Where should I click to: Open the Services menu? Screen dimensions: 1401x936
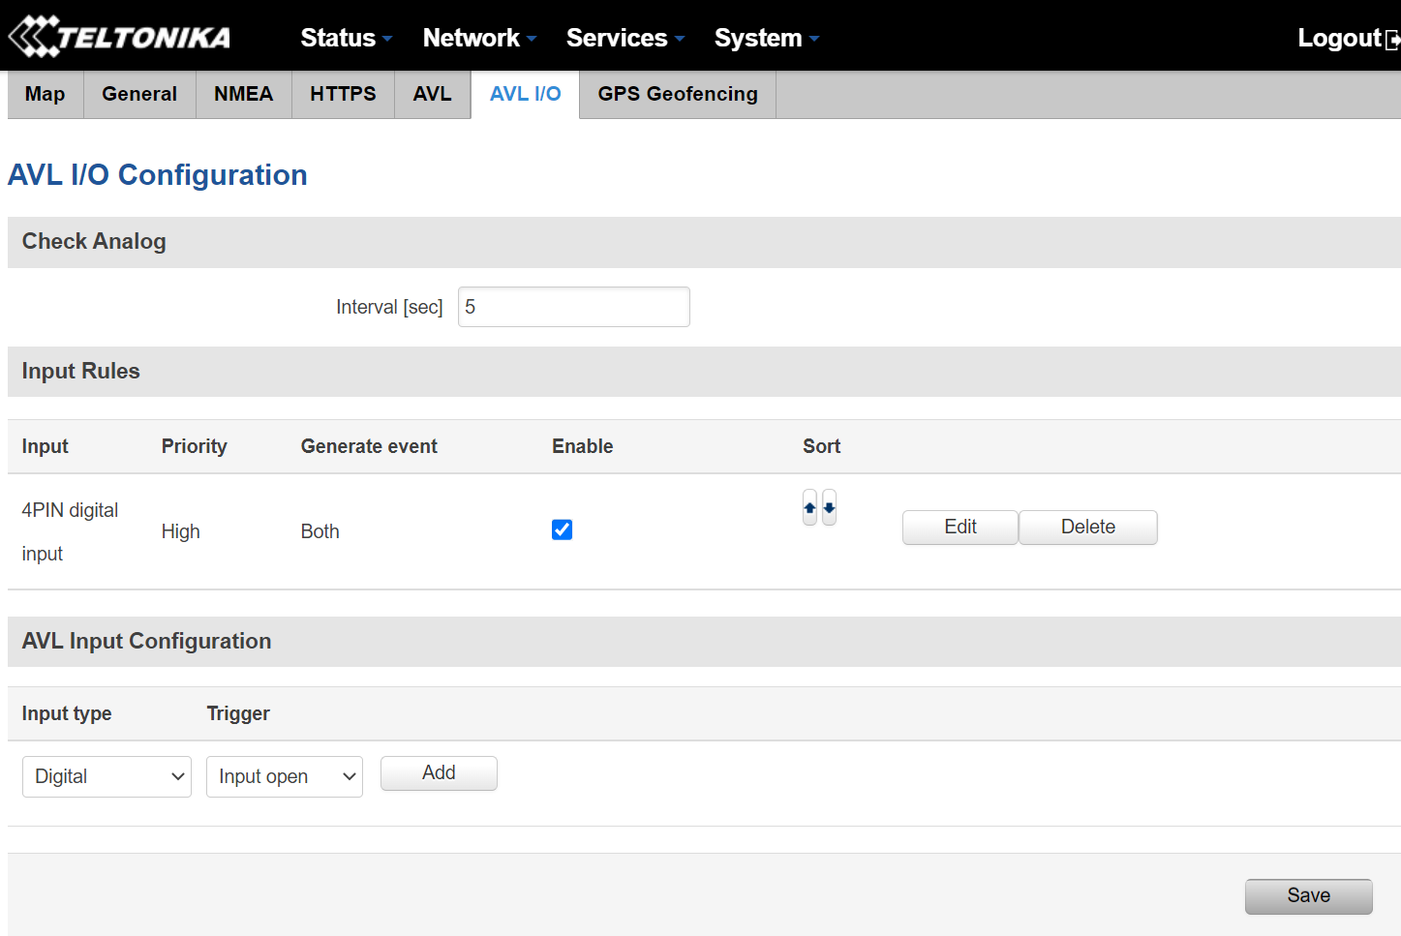[625, 38]
